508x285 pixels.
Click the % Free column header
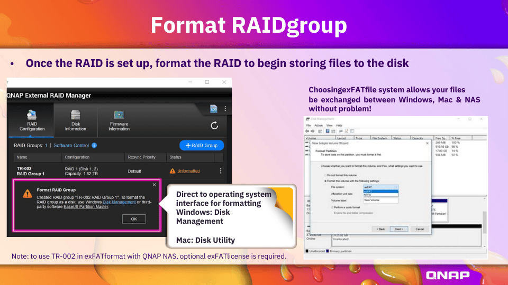tap(461, 138)
